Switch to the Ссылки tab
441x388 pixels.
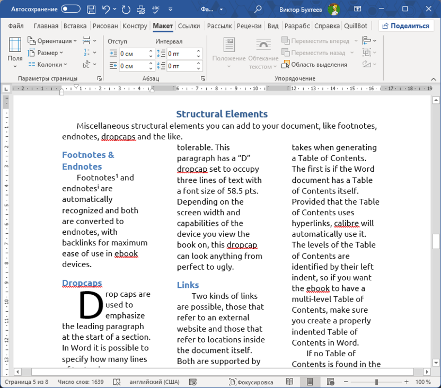pyautogui.click(x=189, y=26)
